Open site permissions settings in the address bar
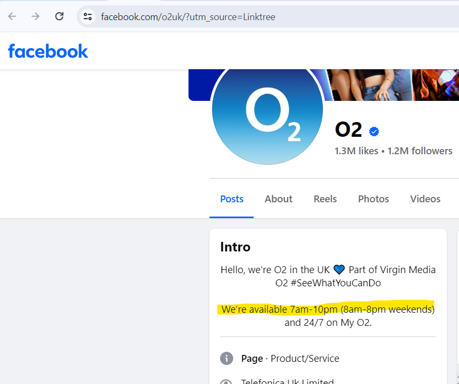Image resolution: width=459 pixels, height=384 pixels. point(88,16)
